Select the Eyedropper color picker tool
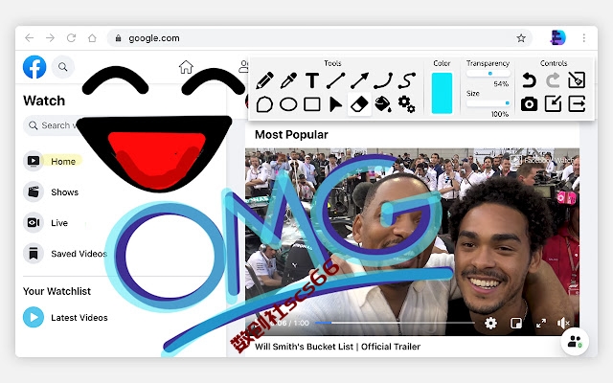 pos(288,80)
